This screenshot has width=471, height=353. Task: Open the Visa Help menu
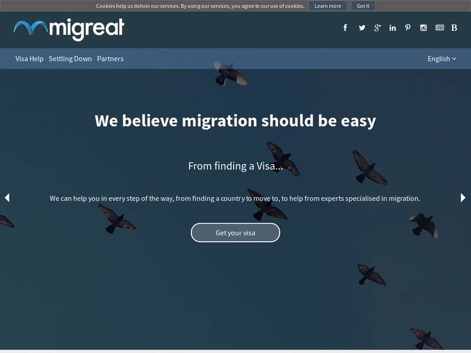[29, 58]
